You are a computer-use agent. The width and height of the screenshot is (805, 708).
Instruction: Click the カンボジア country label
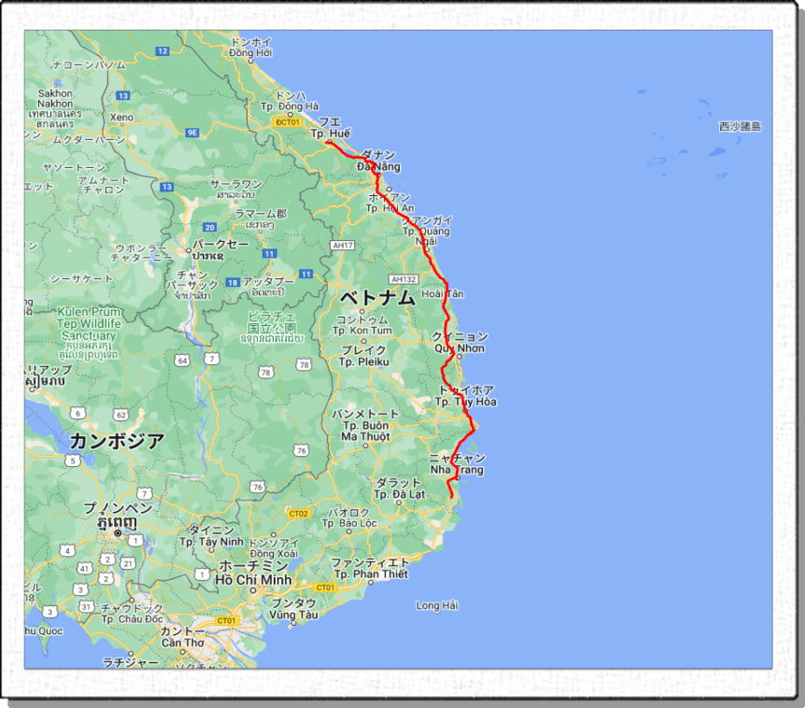point(117,441)
